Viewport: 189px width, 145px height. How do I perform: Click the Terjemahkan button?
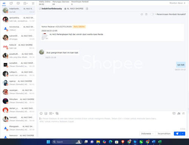click(164, 134)
